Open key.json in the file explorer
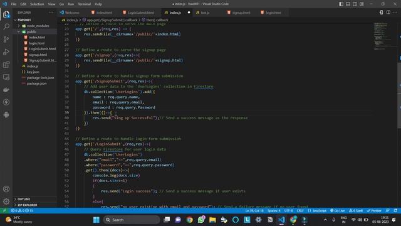 33,72
